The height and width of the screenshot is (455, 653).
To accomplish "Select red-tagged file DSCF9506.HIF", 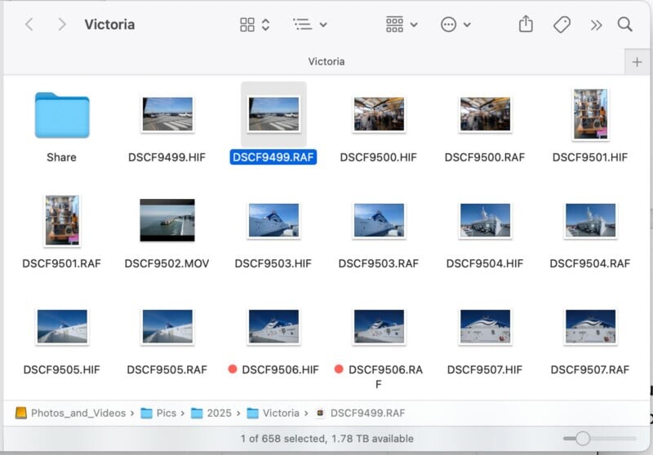I will 273,326.
